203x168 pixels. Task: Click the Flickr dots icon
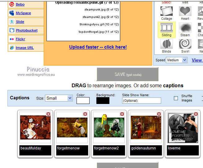pyautogui.click(x=12, y=39)
